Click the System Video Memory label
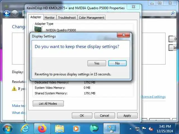Viewport: 179px width, 134px height. (50, 88)
